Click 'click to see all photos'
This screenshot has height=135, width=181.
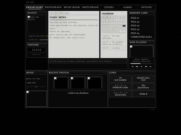(78, 93)
